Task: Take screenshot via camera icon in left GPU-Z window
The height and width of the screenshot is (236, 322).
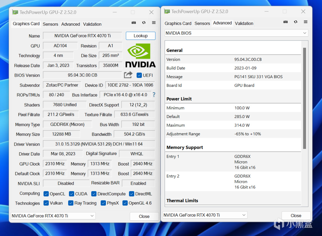Action: pyautogui.click(x=134, y=23)
